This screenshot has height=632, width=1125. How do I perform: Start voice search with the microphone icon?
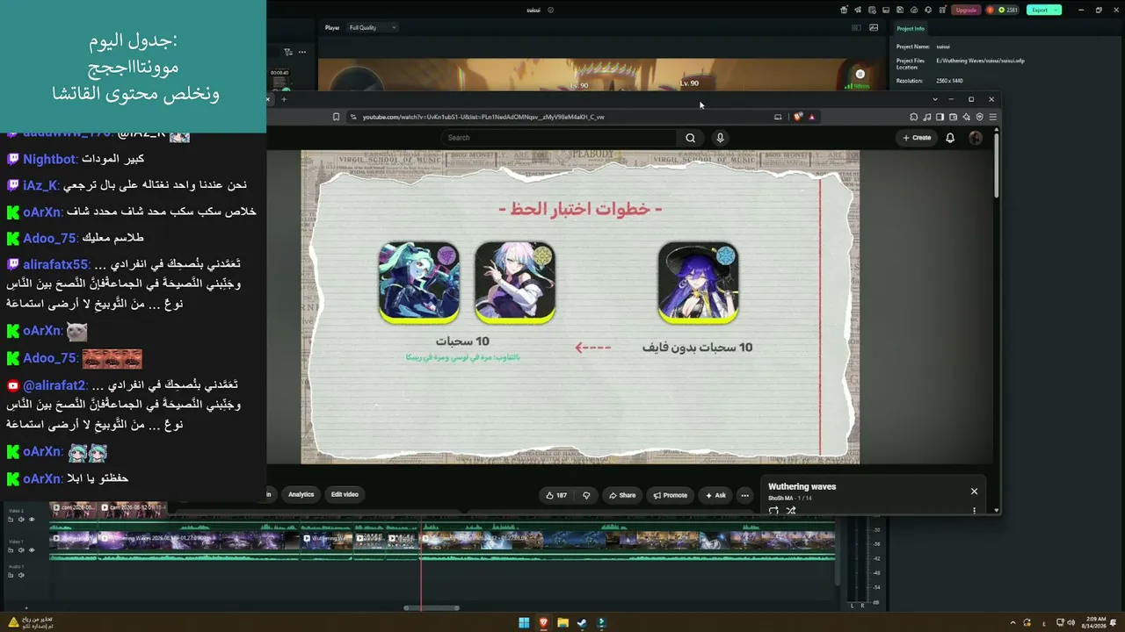point(720,138)
